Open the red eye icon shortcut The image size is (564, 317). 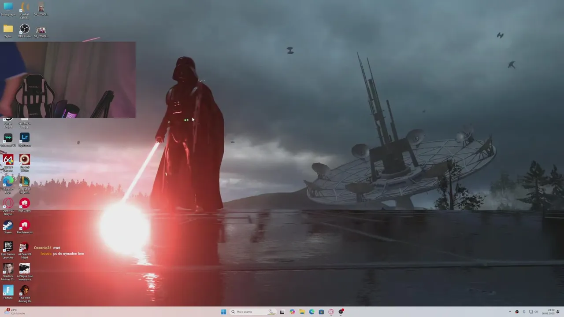[x=24, y=162]
